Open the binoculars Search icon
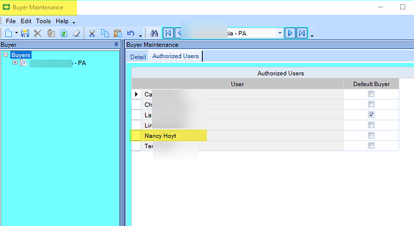414x226 pixels. coord(154,33)
